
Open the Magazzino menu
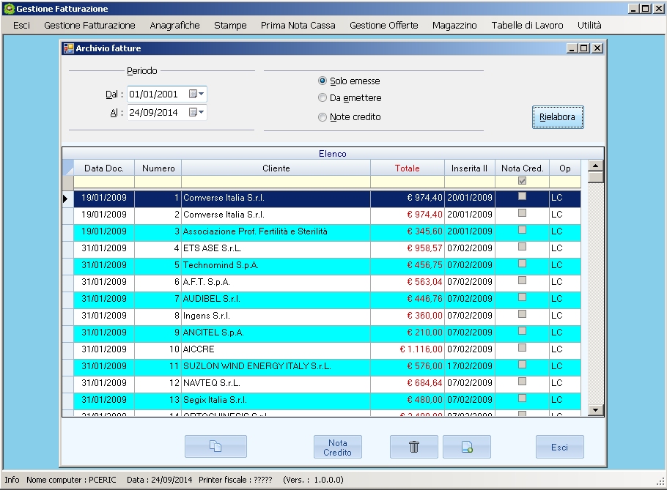tap(454, 26)
